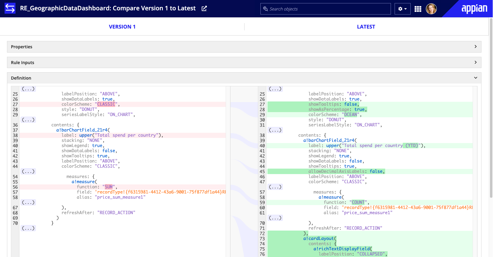Open the settings gear menu

[x=402, y=9]
